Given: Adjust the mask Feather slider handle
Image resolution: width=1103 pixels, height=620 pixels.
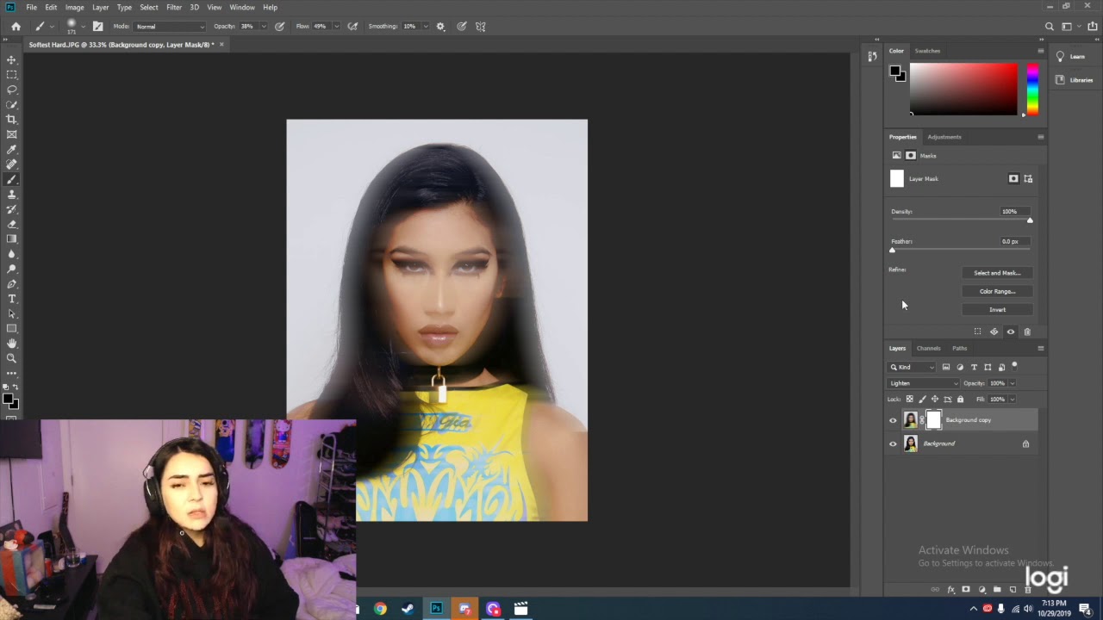Looking at the screenshot, I should [892, 250].
